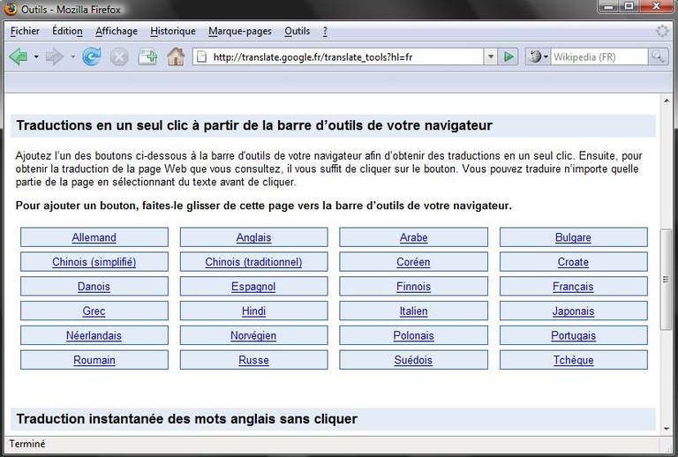Viewport: 678px width, 457px height.
Task: Select the Japonais translation link
Action: [573, 311]
